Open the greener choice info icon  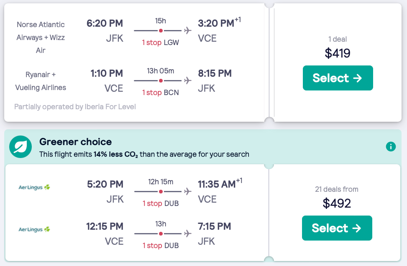pos(391,146)
